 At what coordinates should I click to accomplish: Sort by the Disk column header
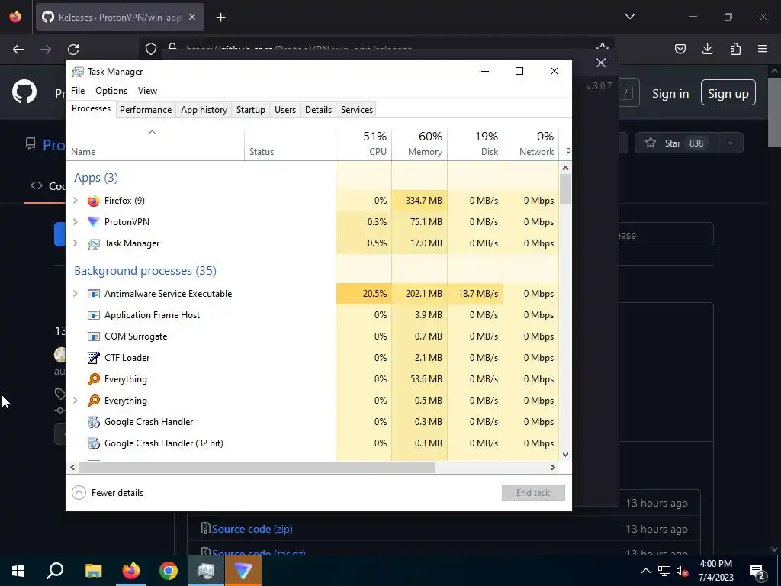coord(476,143)
